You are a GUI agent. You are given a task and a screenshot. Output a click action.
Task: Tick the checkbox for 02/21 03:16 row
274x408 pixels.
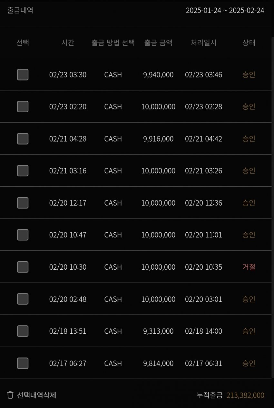pyautogui.click(x=23, y=171)
